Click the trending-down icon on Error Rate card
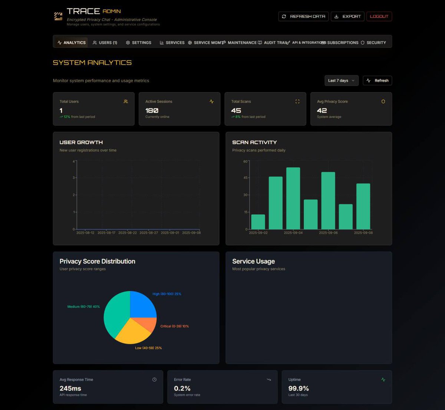The width and height of the screenshot is (445, 410). (x=269, y=380)
